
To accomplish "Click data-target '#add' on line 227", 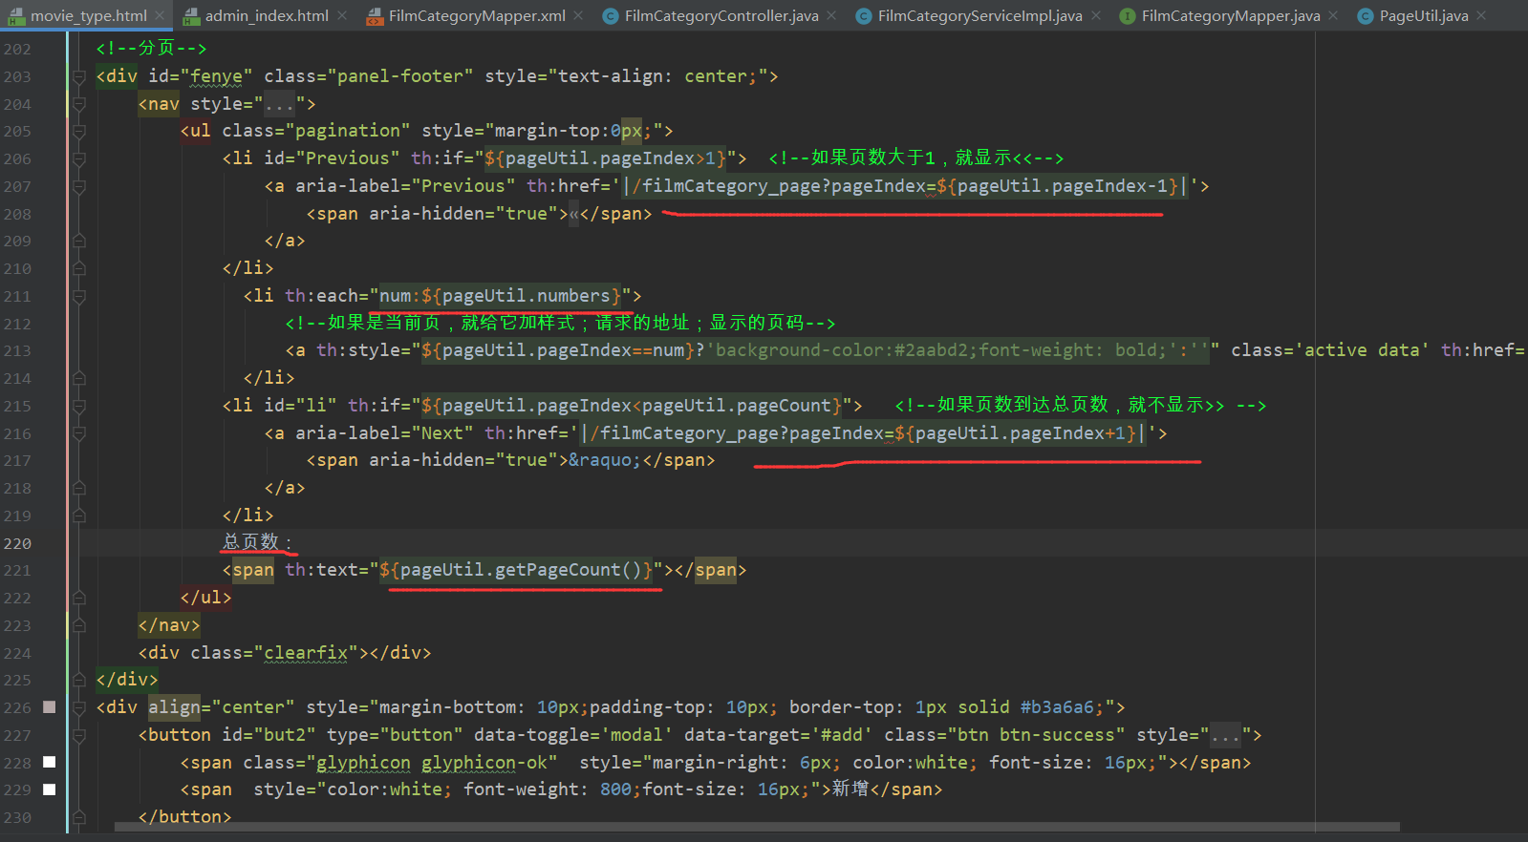I will (779, 735).
